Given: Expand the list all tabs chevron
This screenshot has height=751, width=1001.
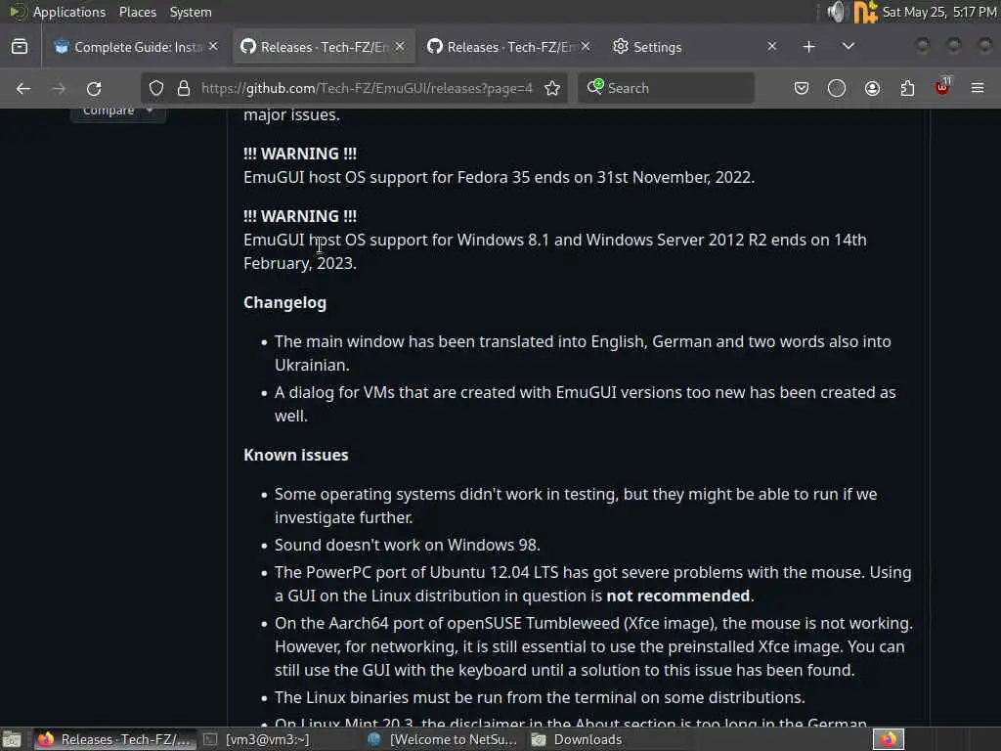Looking at the screenshot, I should click(848, 47).
